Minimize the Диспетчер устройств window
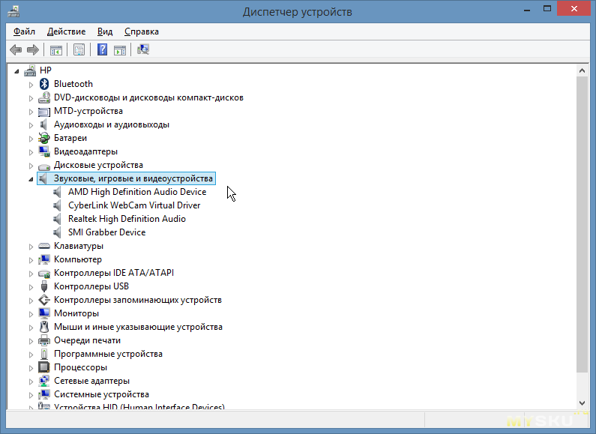This screenshot has width=596, height=434. pos(527,9)
